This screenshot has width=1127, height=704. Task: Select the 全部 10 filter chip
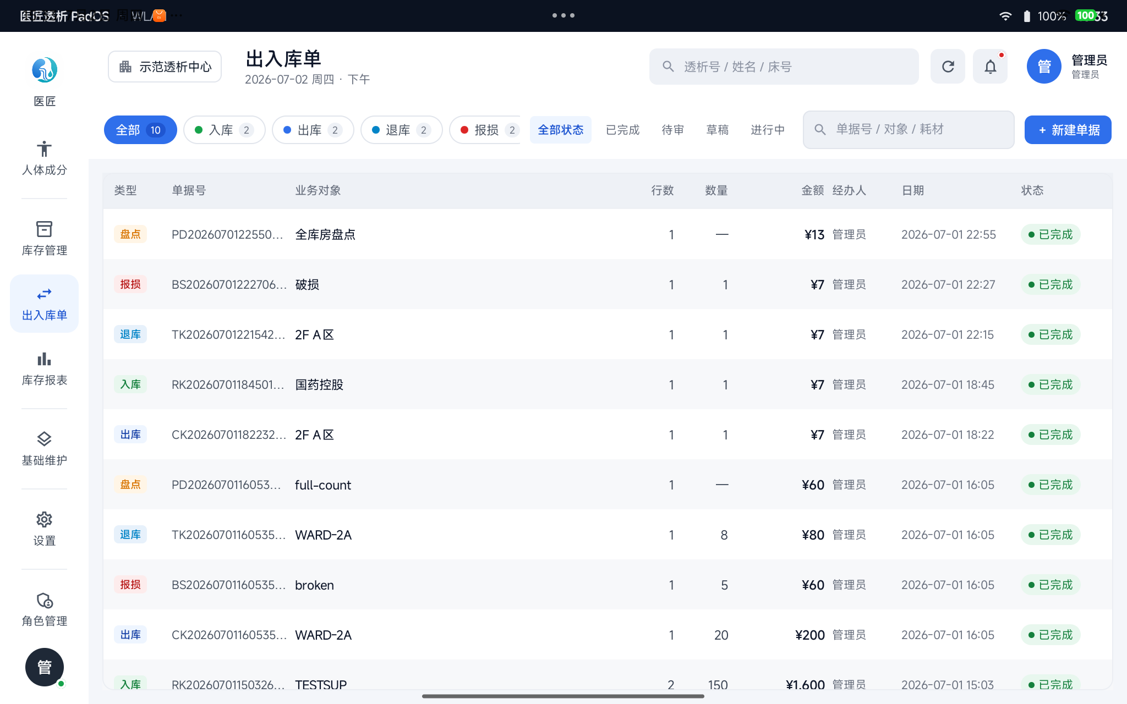(140, 130)
